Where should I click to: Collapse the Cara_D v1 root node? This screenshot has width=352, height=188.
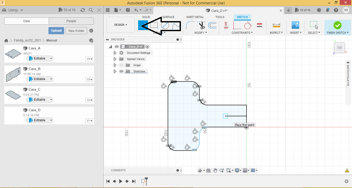point(111,47)
